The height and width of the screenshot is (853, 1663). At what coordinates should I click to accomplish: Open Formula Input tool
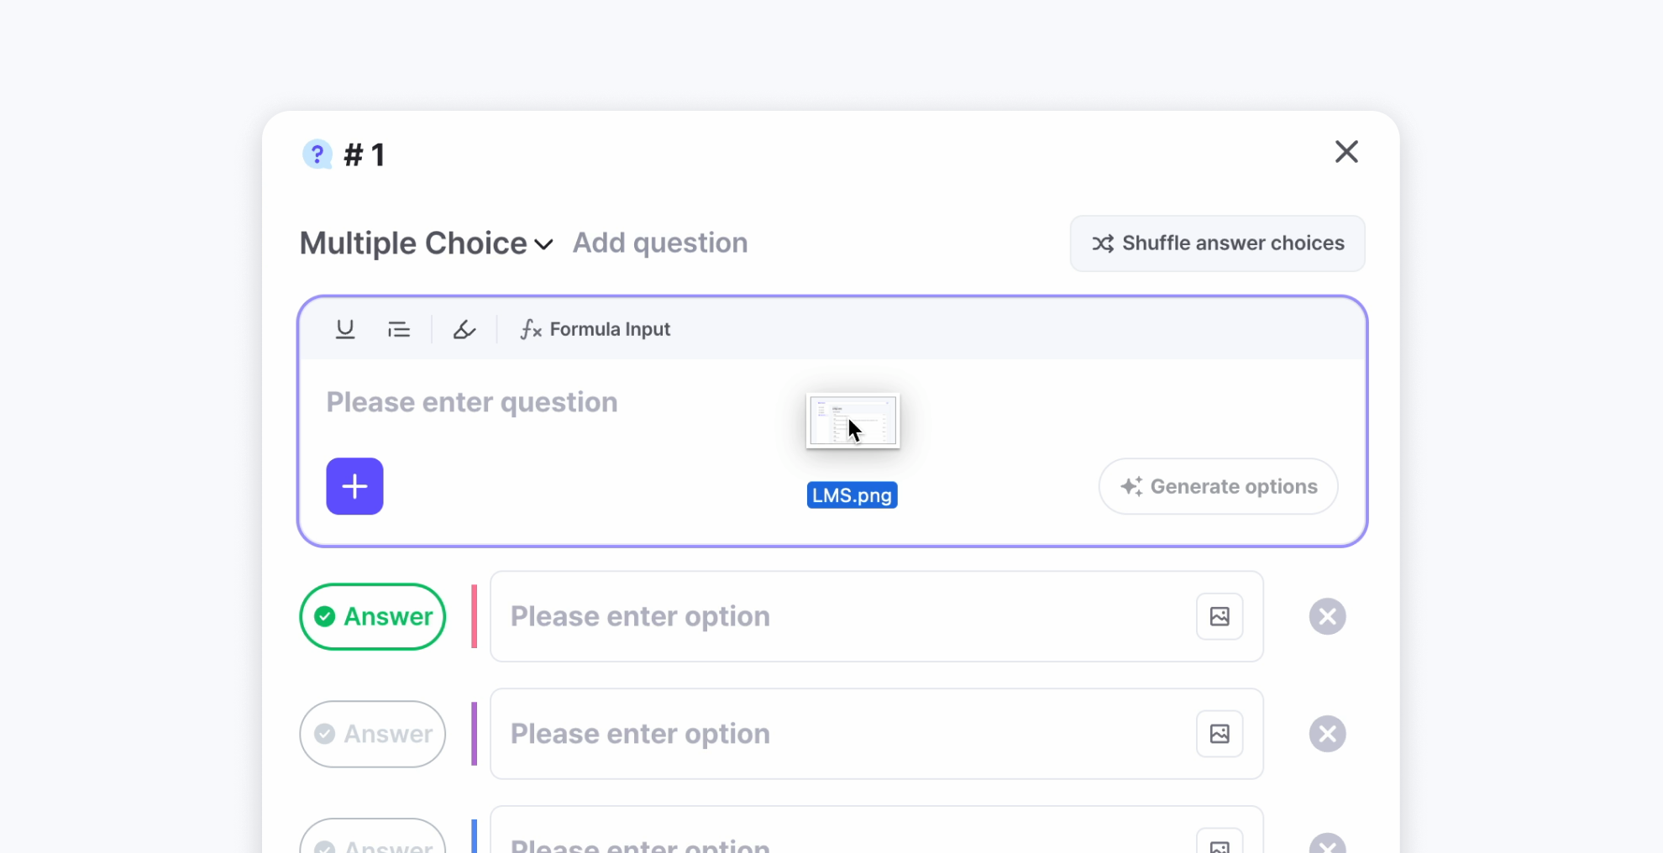pos(595,329)
